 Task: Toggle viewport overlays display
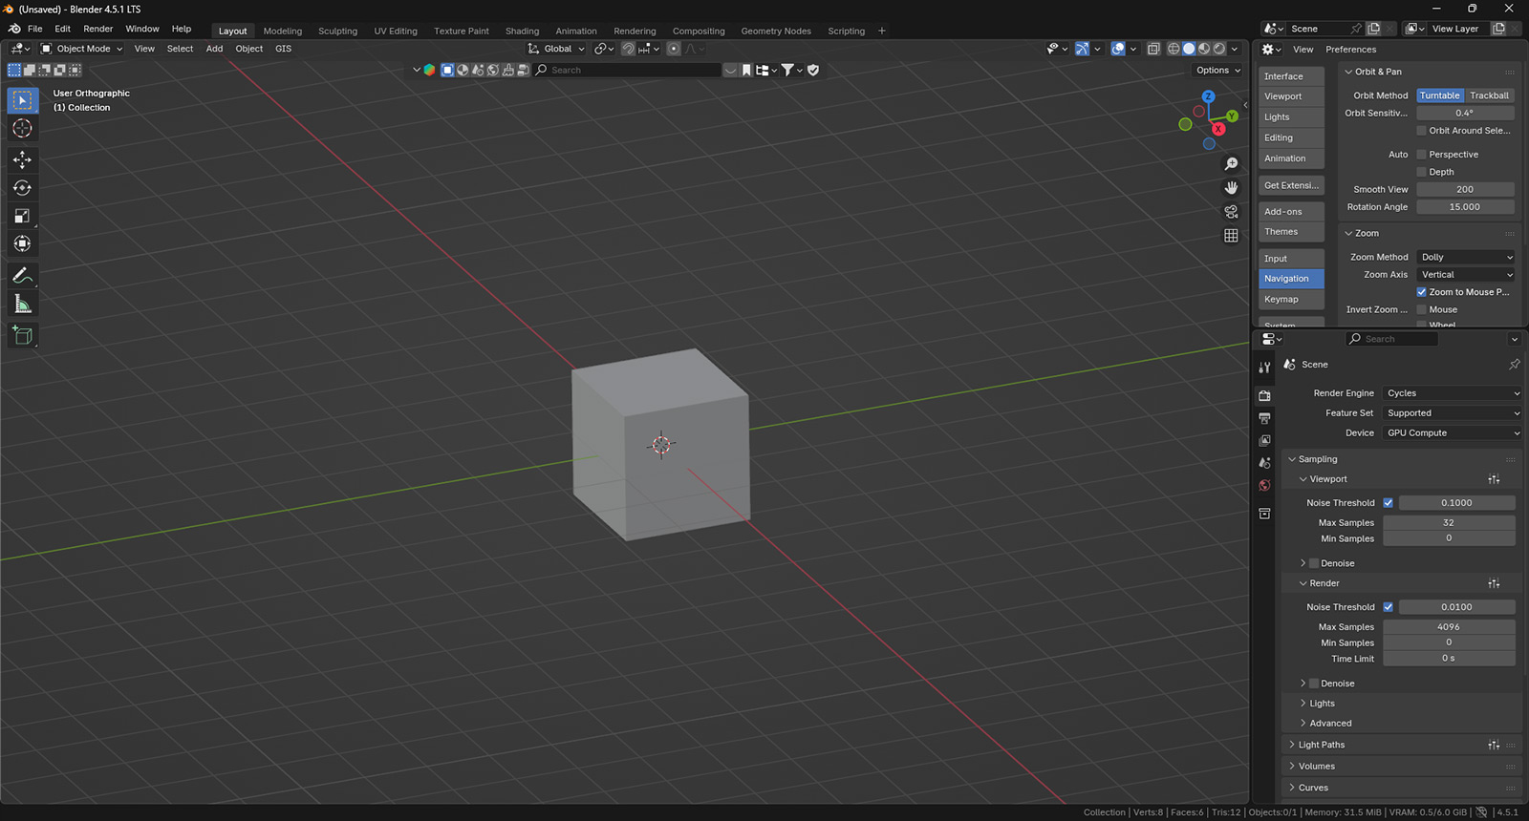click(x=1118, y=49)
